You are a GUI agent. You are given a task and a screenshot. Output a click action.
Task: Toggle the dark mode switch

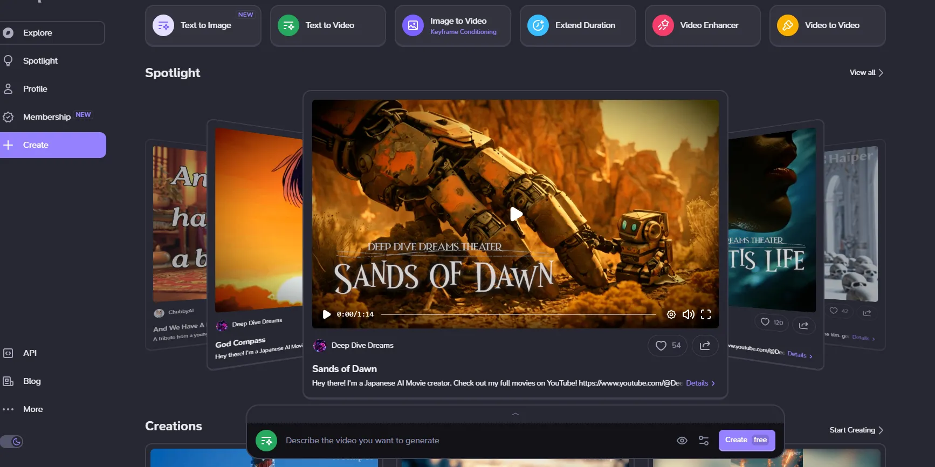click(x=12, y=442)
